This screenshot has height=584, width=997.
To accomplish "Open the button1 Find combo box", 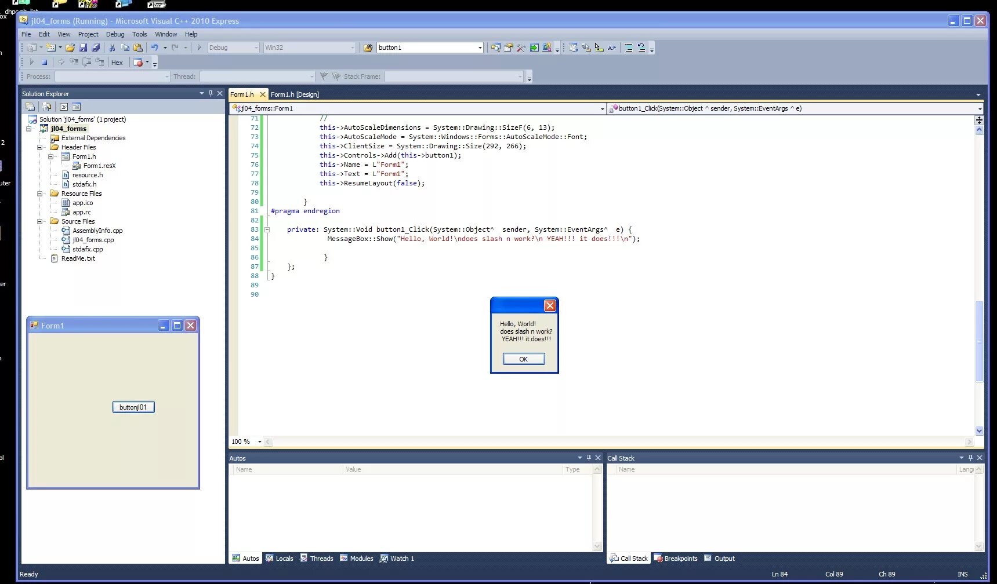I will 480,48.
